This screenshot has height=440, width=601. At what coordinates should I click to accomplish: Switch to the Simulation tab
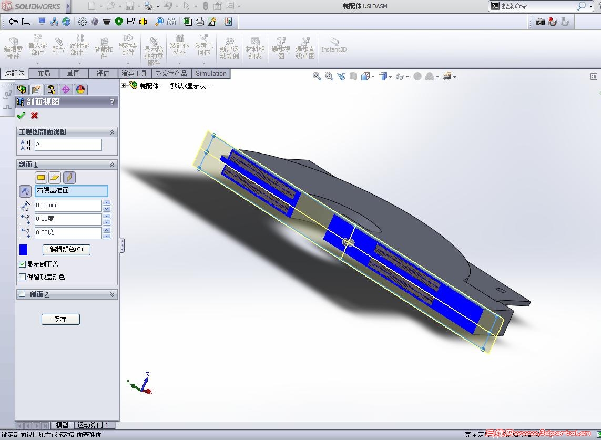pyautogui.click(x=211, y=73)
